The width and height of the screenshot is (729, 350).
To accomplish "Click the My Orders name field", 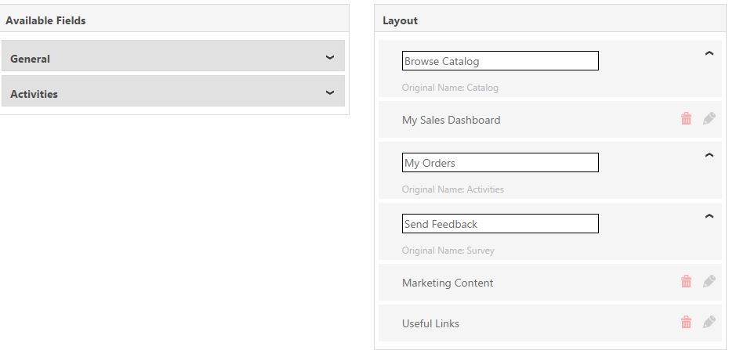I will coord(500,162).
